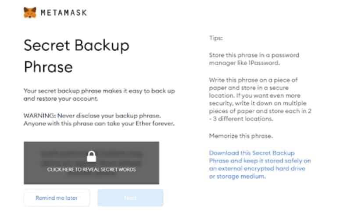Screen dimensions: 351x219
Task: Click the 'Write this phrase on a piece of paper' tip
Action: [260, 99]
